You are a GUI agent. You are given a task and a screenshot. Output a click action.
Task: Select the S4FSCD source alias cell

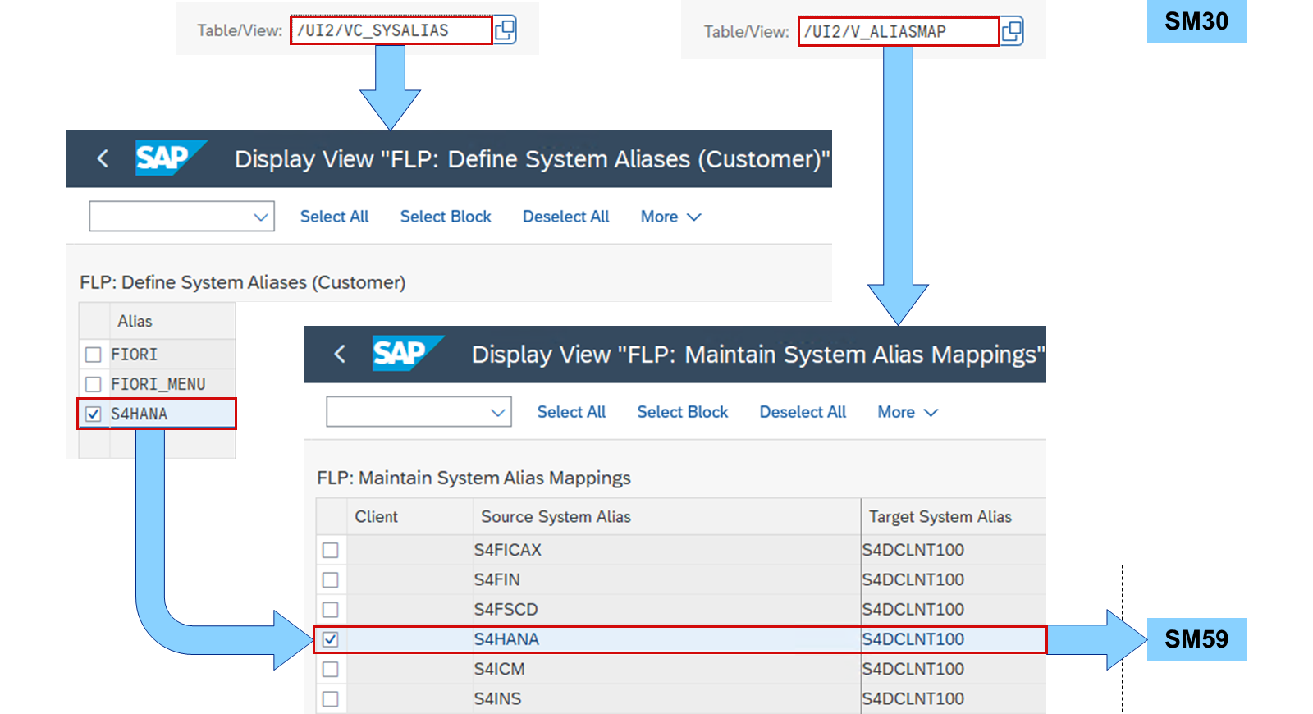666,610
